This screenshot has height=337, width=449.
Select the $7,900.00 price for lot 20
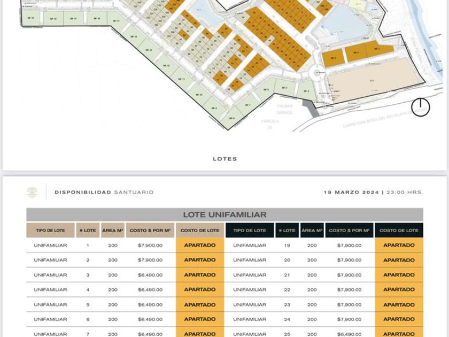(x=350, y=260)
